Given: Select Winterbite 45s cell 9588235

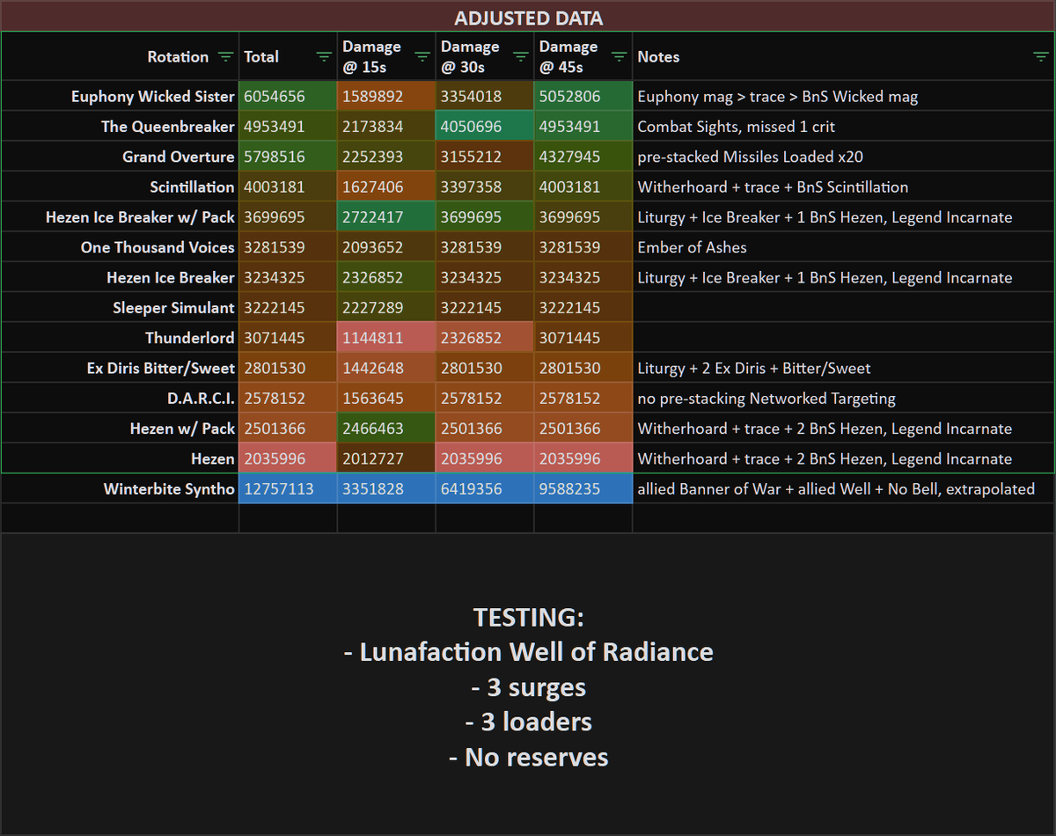Looking at the screenshot, I should [583, 488].
